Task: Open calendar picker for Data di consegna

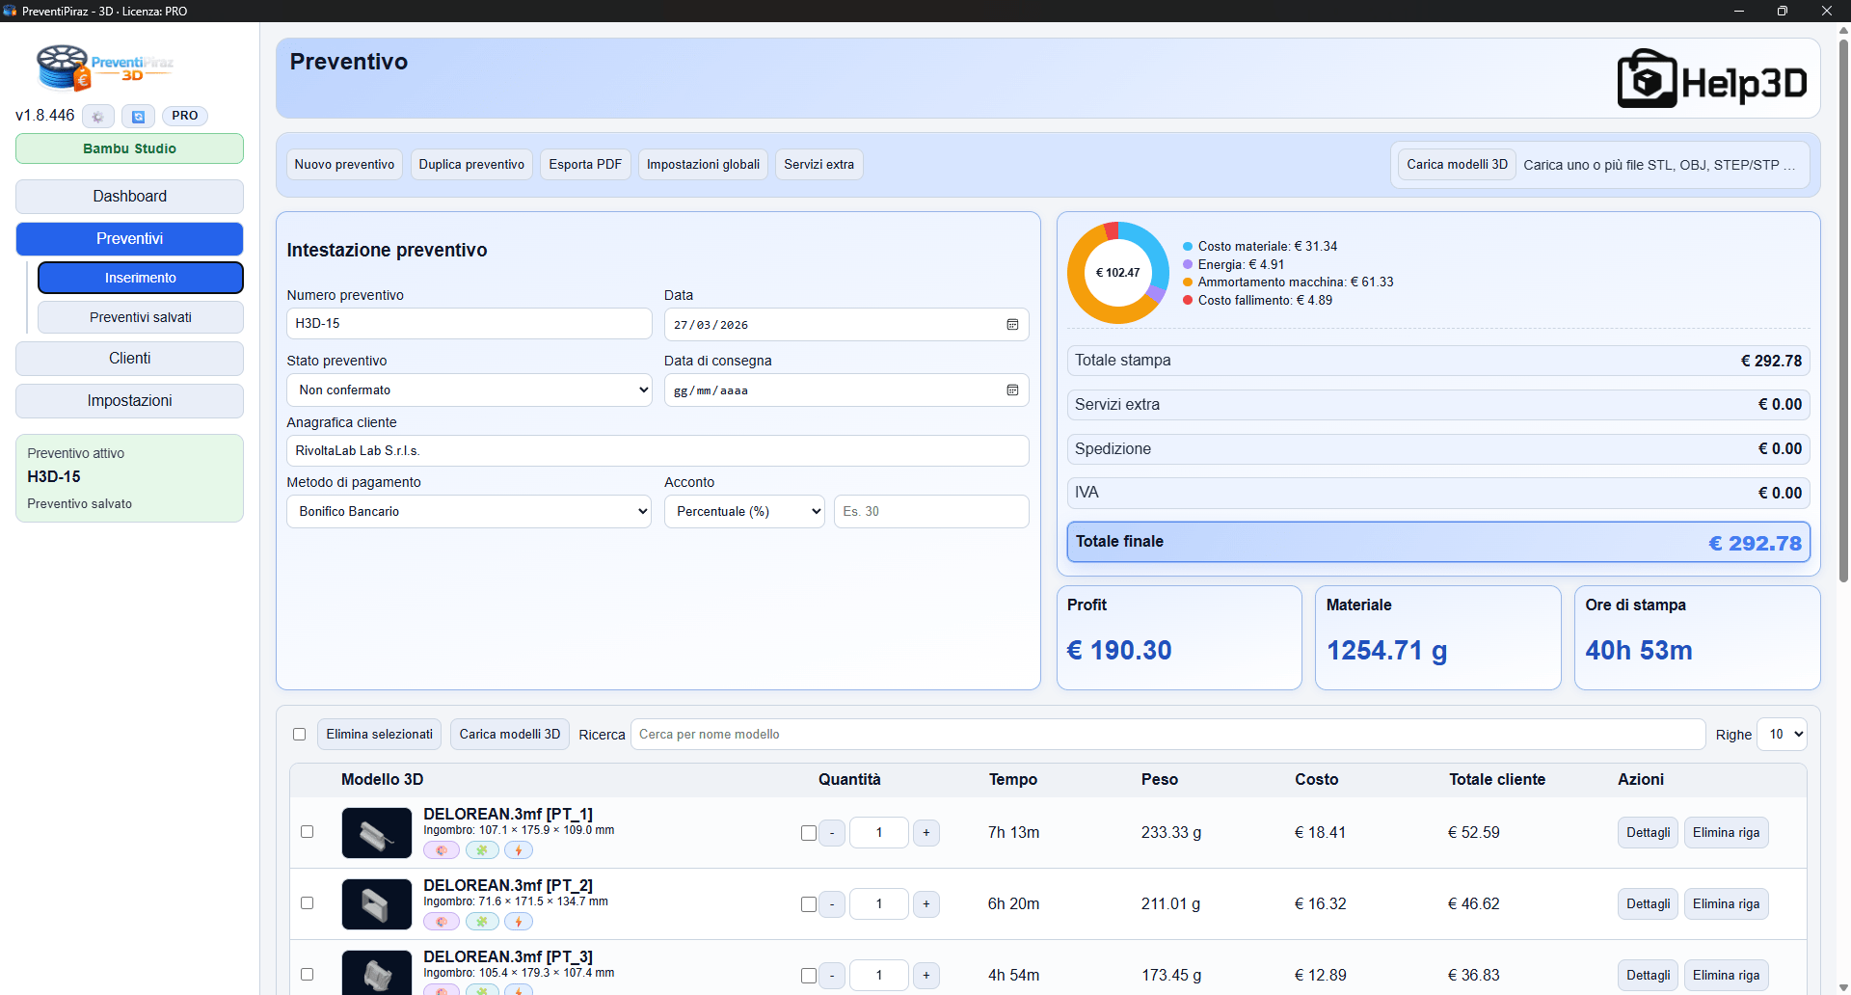Action: (x=1012, y=390)
